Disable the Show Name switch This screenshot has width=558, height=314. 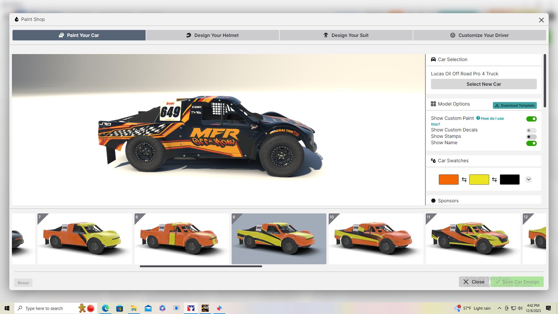531,143
